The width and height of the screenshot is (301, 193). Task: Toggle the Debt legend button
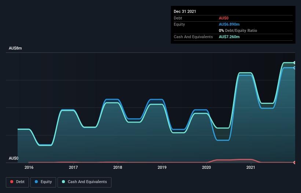(x=17, y=182)
